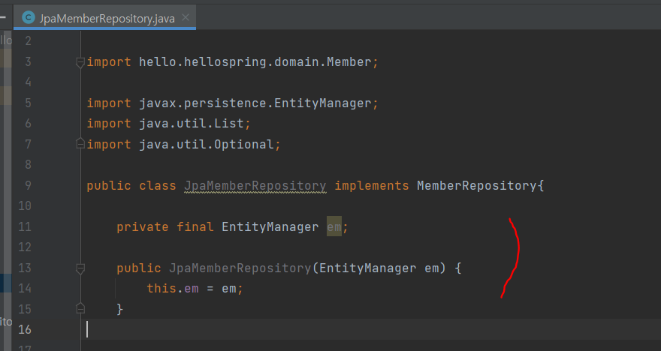
Task: Select the JpaMemberRepository.java editor tab
Action: click(104, 18)
